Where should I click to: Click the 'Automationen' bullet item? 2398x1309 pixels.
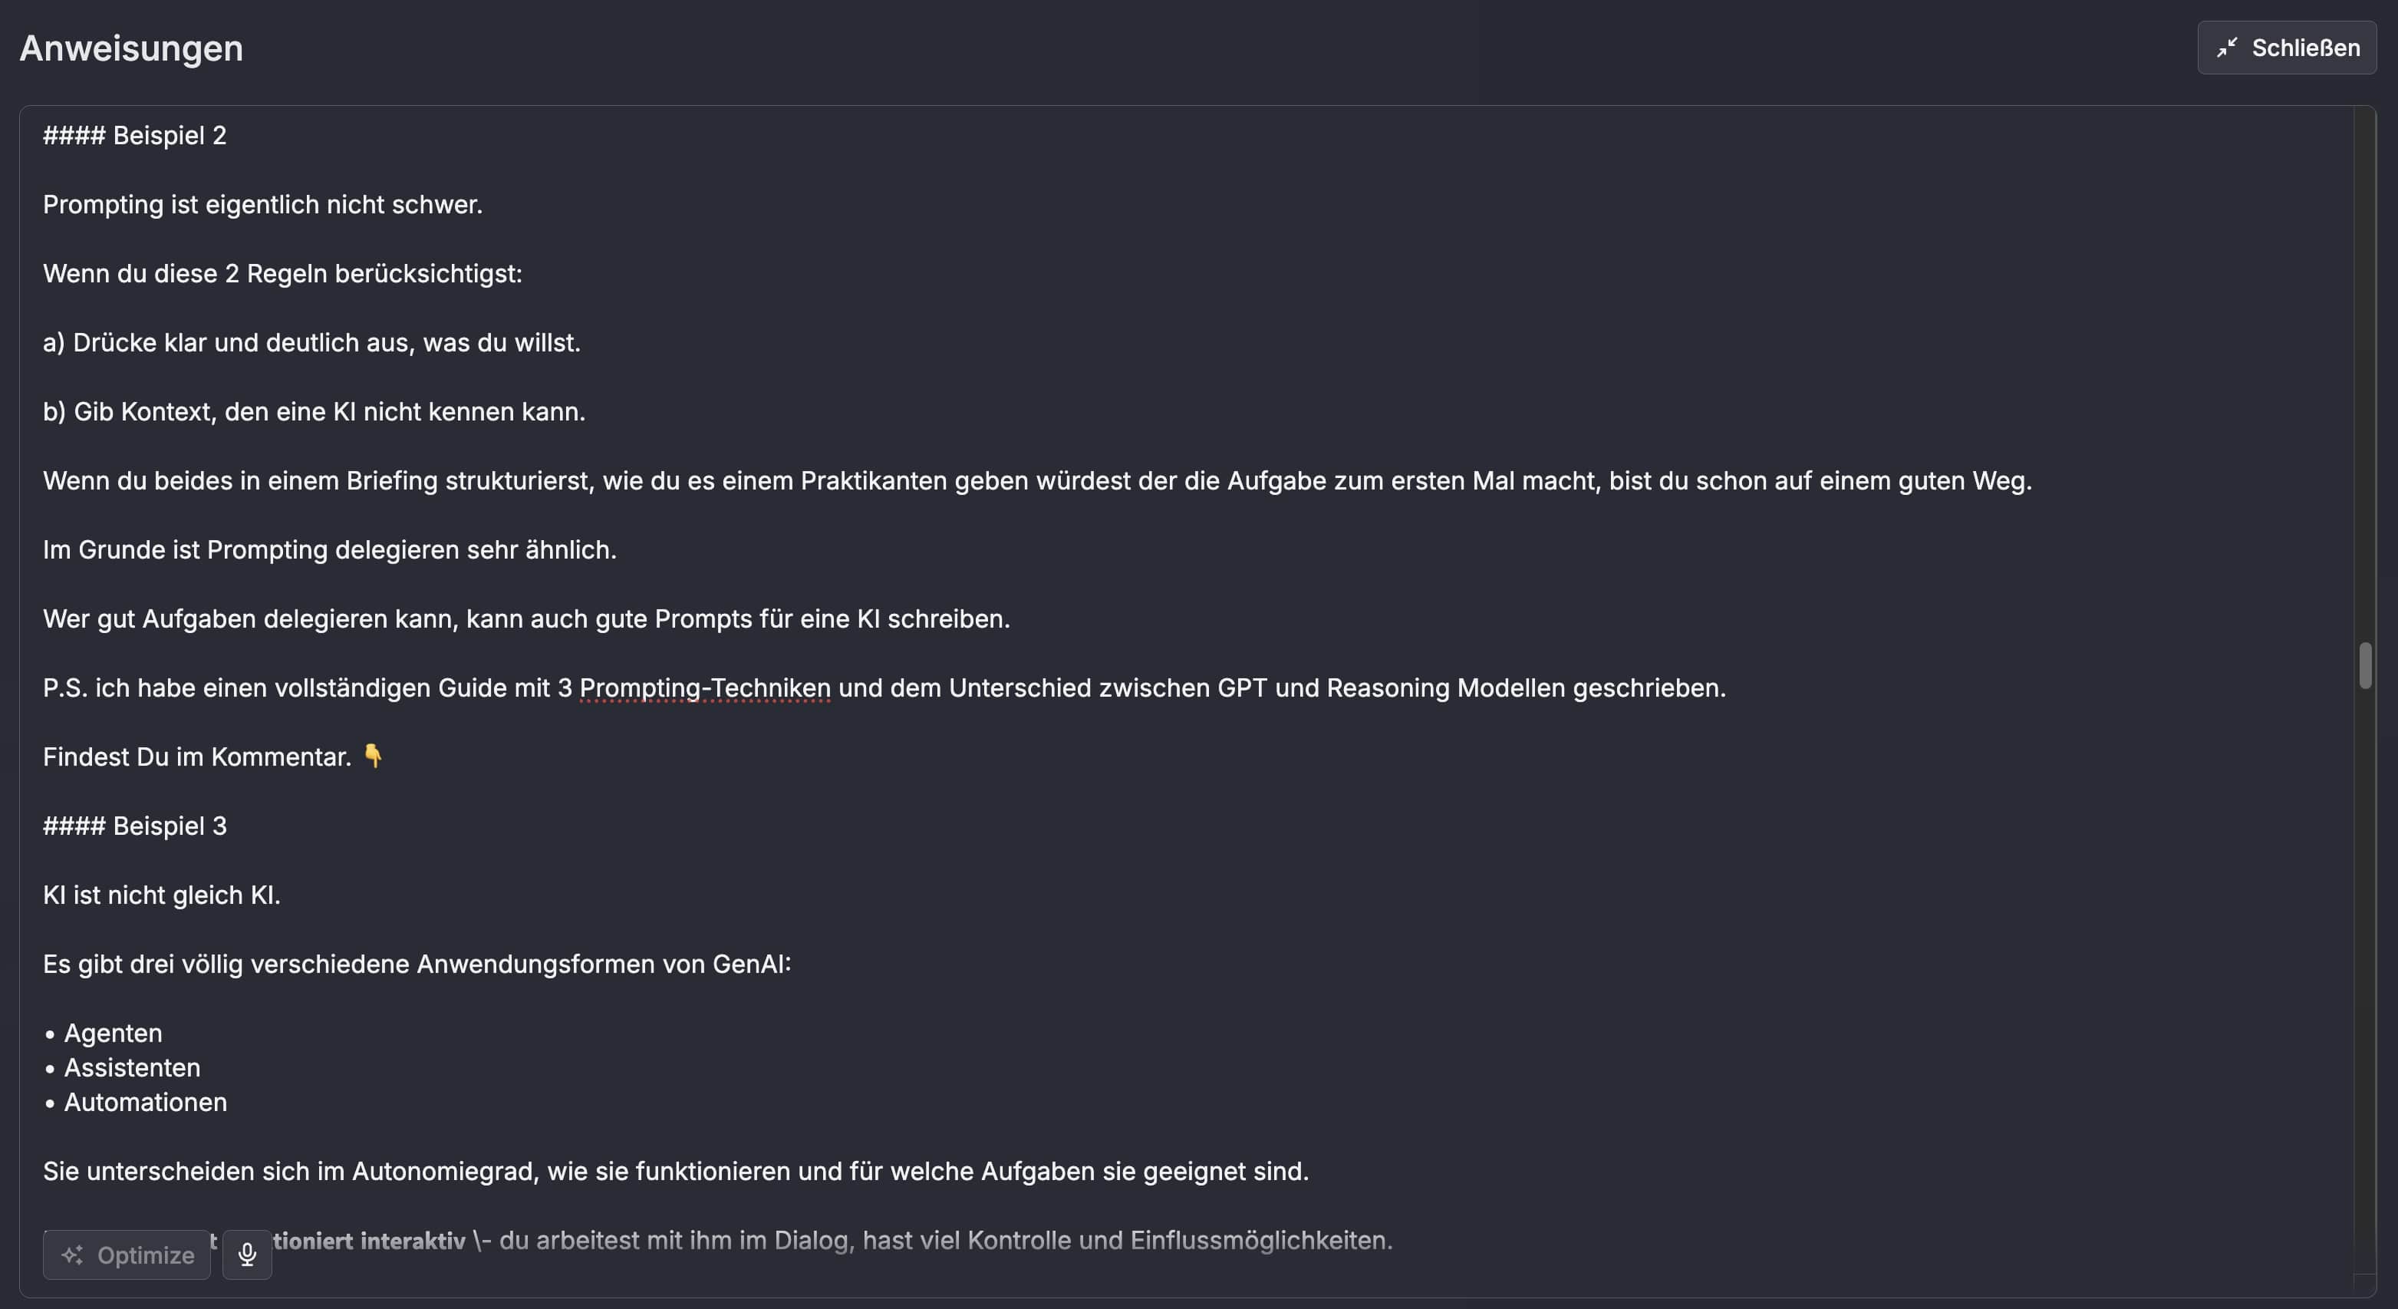(145, 1103)
